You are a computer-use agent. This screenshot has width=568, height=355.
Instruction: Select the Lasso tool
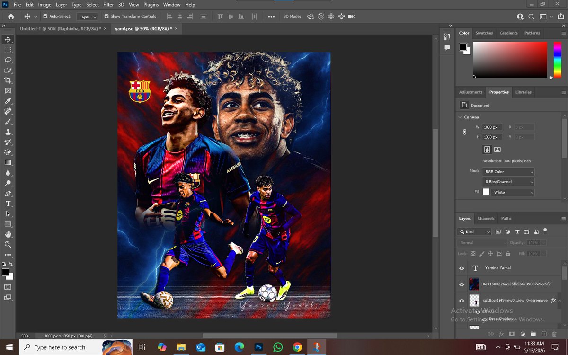[8, 60]
